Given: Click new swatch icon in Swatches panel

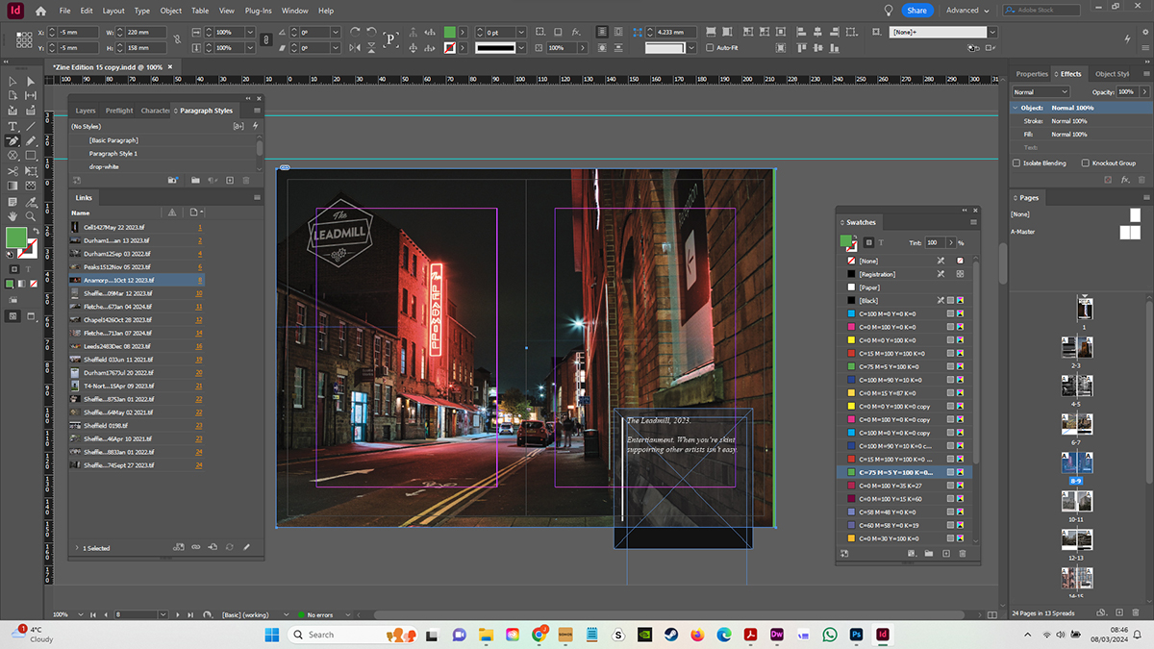Looking at the screenshot, I should tap(946, 553).
